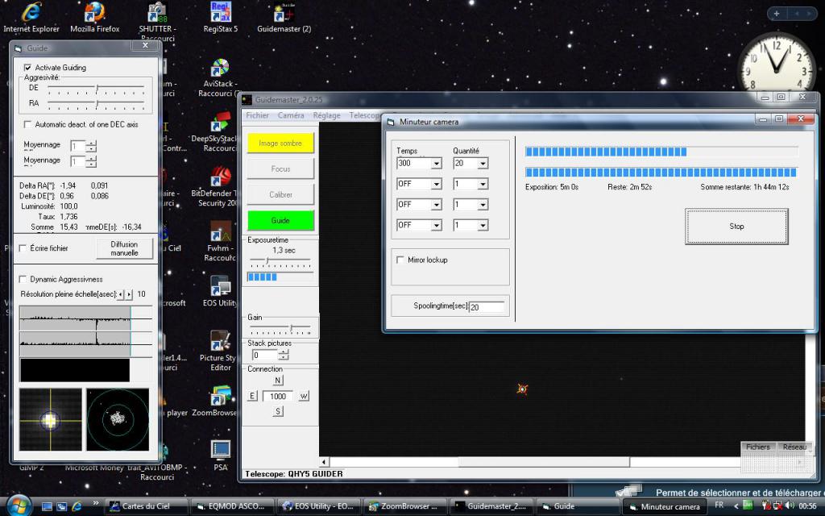Click the yellow Image sombre button
Image resolution: width=825 pixels, height=516 pixels.
point(280,143)
